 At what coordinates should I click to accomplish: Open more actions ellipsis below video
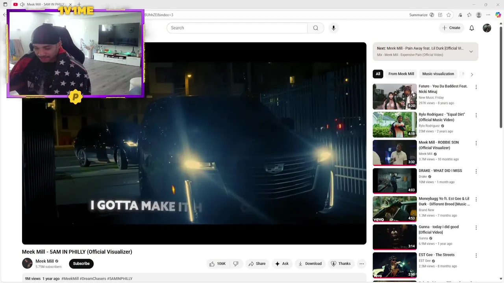361,264
